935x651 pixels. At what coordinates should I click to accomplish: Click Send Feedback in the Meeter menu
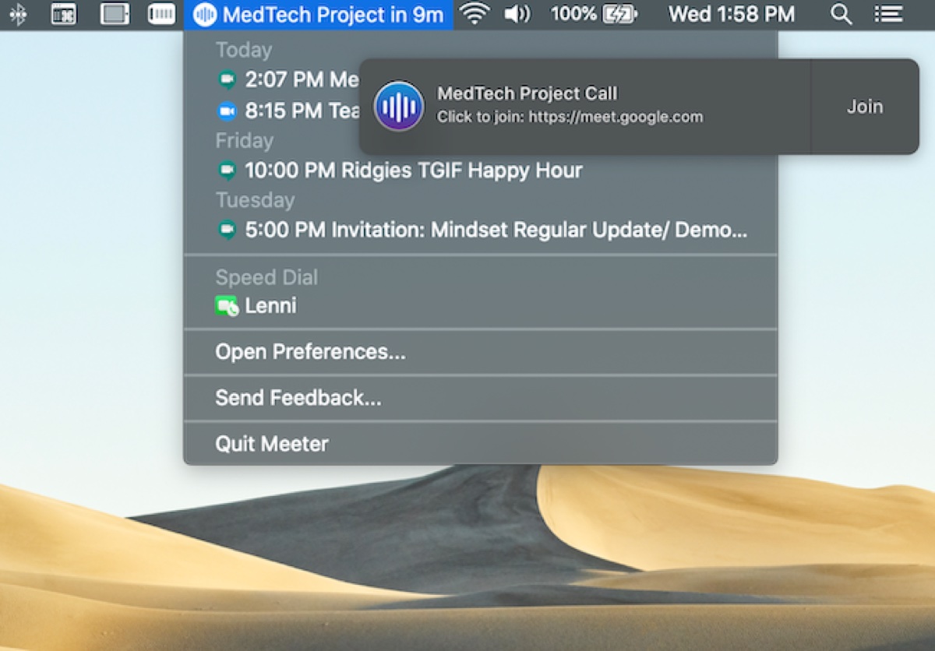299,398
